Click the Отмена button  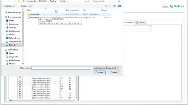coord(114,72)
